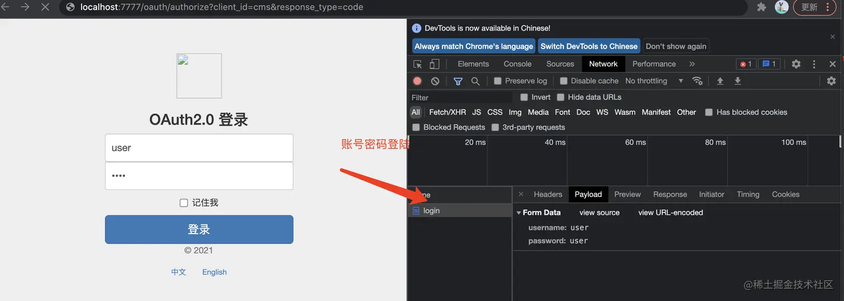Open the No throttling dropdown
The height and width of the screenshot is (301, 844).
[654, 81]
